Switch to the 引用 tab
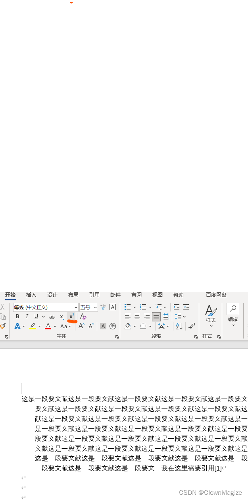The height and width of the screenshot is (500, 248). coord(94,295)
